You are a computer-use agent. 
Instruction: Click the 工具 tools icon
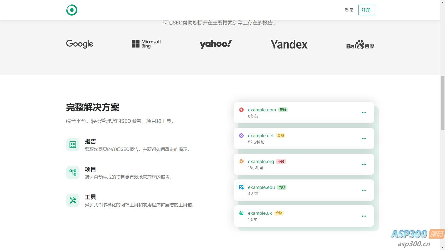tap(73, 200)
